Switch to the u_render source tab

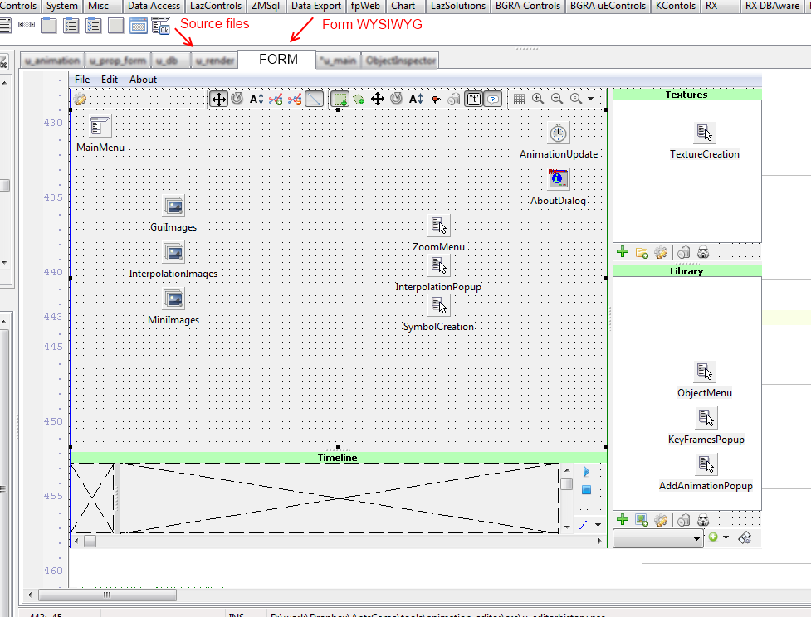tap(214, 61)
